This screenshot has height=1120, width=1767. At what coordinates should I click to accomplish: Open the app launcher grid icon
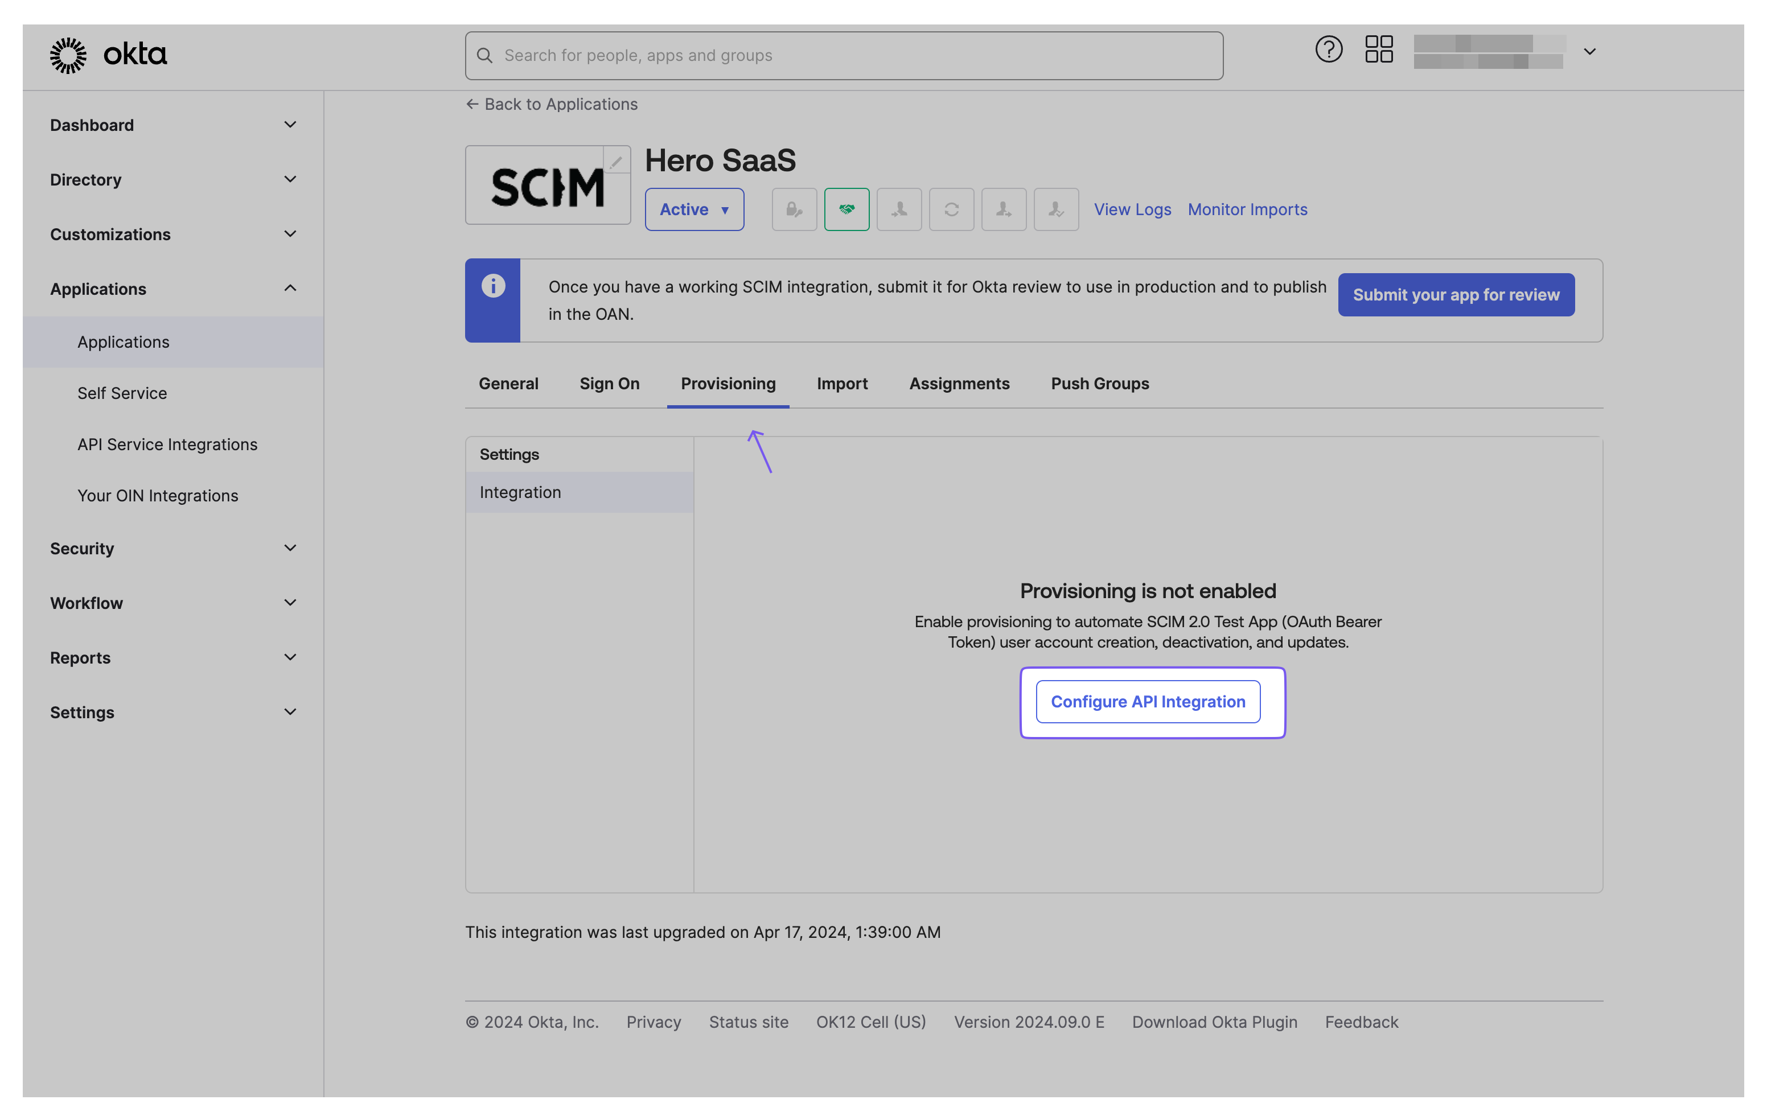[1378, 50]
